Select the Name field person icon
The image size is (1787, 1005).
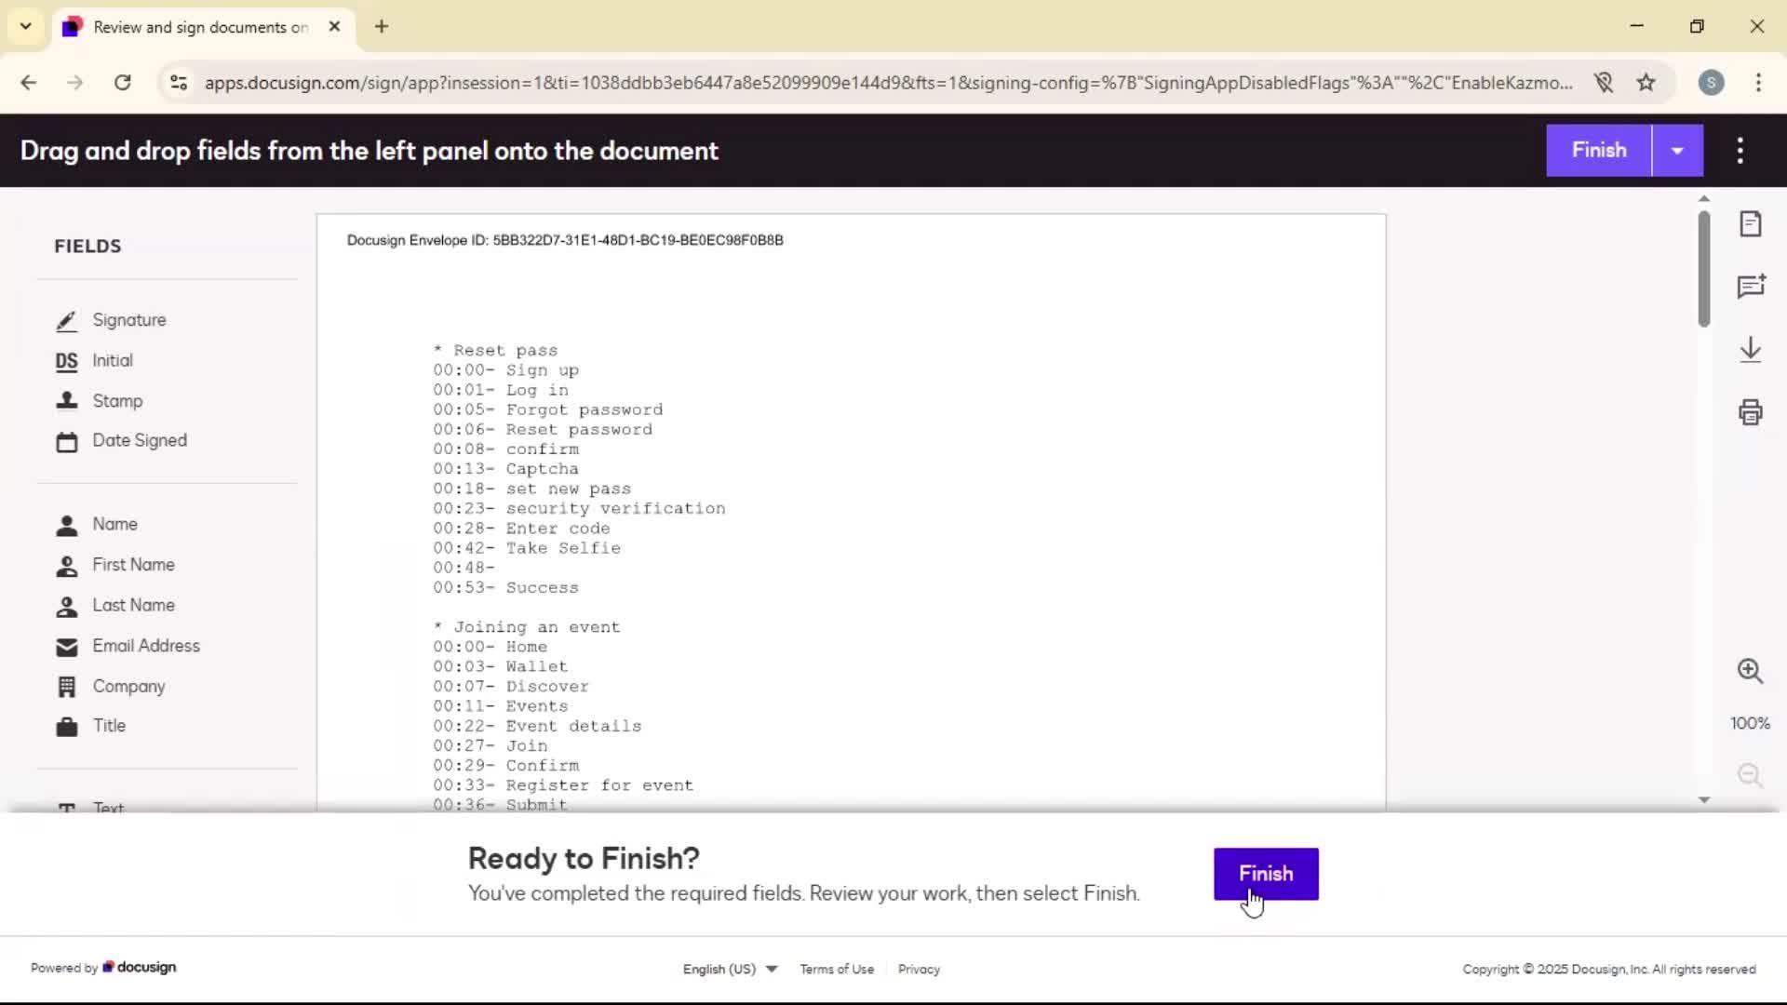[x=66, y=526]
